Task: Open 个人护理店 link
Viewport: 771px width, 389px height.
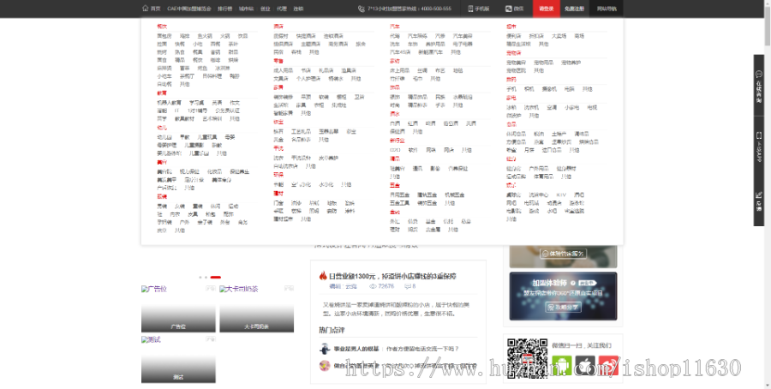Action: point(308,79)
